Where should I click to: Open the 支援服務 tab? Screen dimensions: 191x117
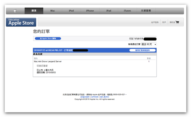pyautogui.click(x=146, y=11)
